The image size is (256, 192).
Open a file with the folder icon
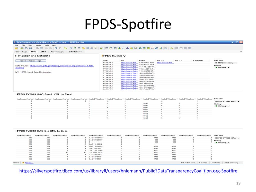[x=16, y=48]
